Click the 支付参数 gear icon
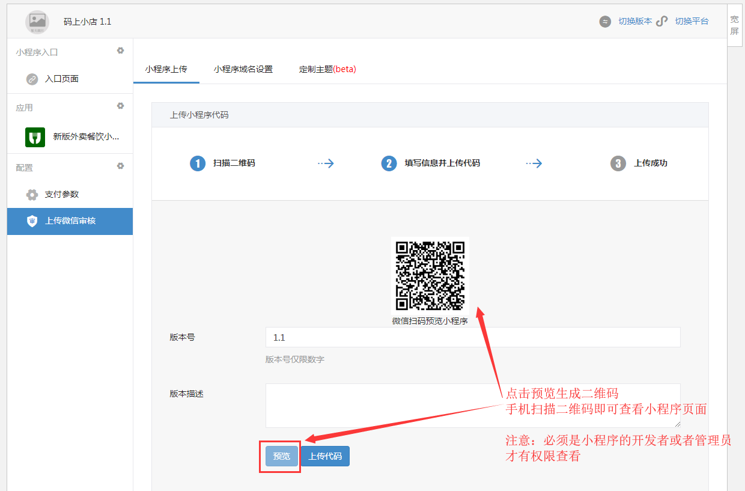 point(32,195)
